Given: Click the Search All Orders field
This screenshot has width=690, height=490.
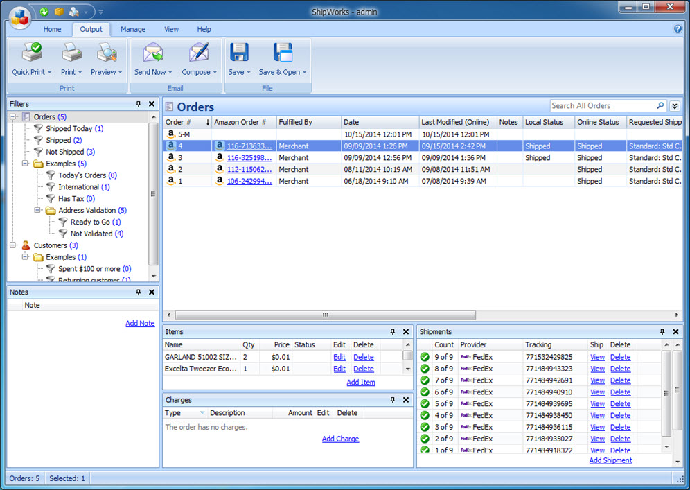Looking at the screenshot, I should click(603, 105).
